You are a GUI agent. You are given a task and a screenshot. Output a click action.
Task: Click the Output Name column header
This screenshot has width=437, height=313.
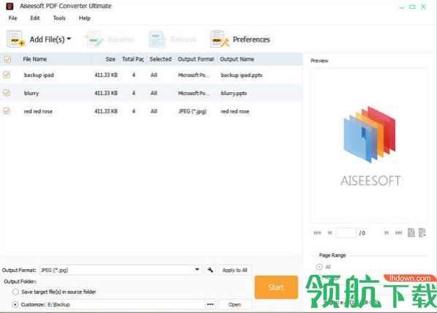[x=237, y=59]
